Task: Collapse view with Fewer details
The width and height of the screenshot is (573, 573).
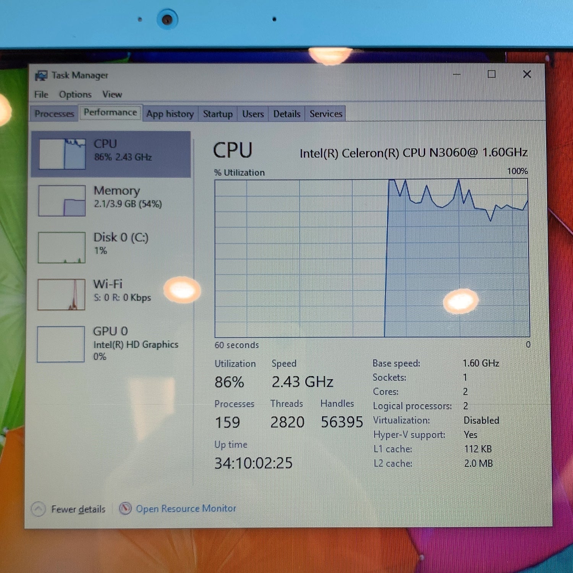Action: [78, 509]
